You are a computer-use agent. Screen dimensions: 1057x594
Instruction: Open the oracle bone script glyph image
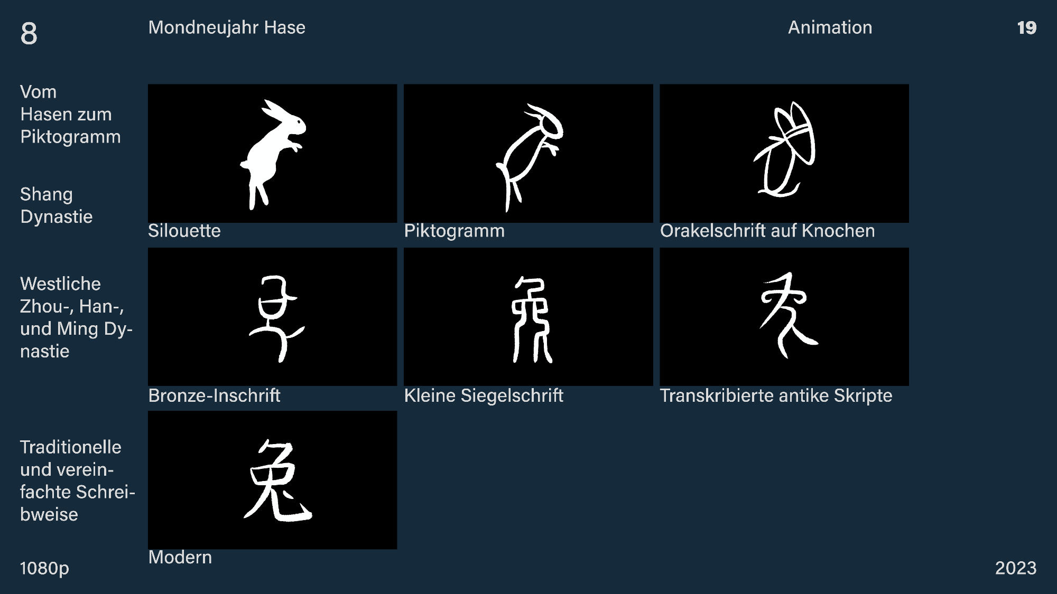[784, 153]
